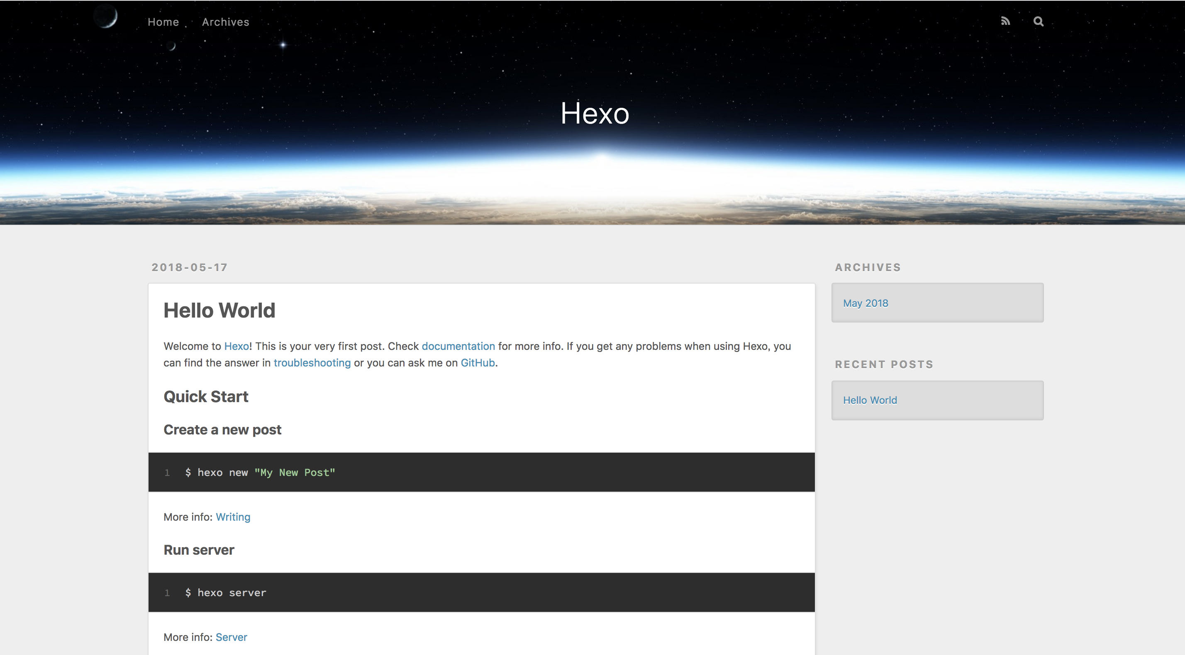Image resolution: width=1185 pixels, height=655 pixels.
Task: Follow the Hexo link in the welcome text
Action: [x=237, y=346]
